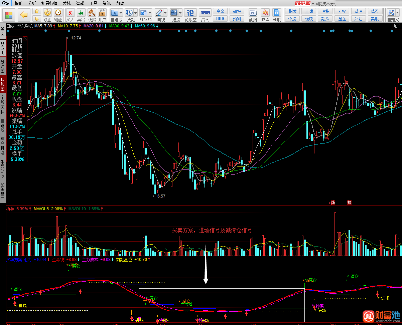The width and height of the screenshot is (402, 325).
Task: Click the 股指 button
Action: (325, 11)
